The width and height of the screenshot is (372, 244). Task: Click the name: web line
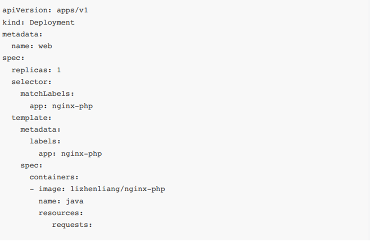(x=31, y=46)
